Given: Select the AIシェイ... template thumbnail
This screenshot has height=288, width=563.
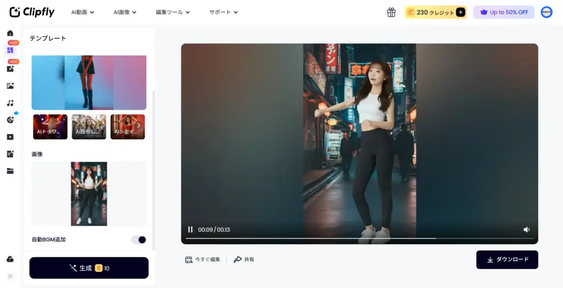Looking at the screenshot, I should [128, 127].
